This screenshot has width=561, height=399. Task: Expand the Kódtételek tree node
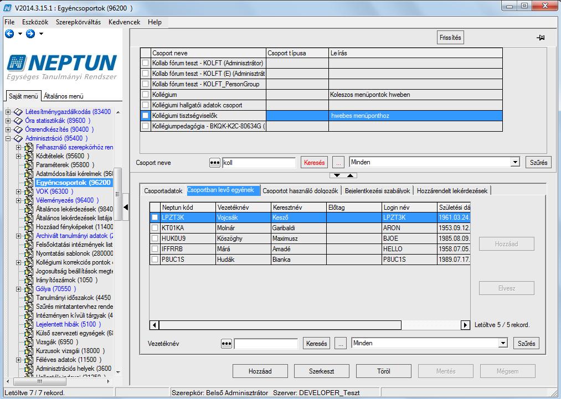pyautogui.click(x=19, y=156)
